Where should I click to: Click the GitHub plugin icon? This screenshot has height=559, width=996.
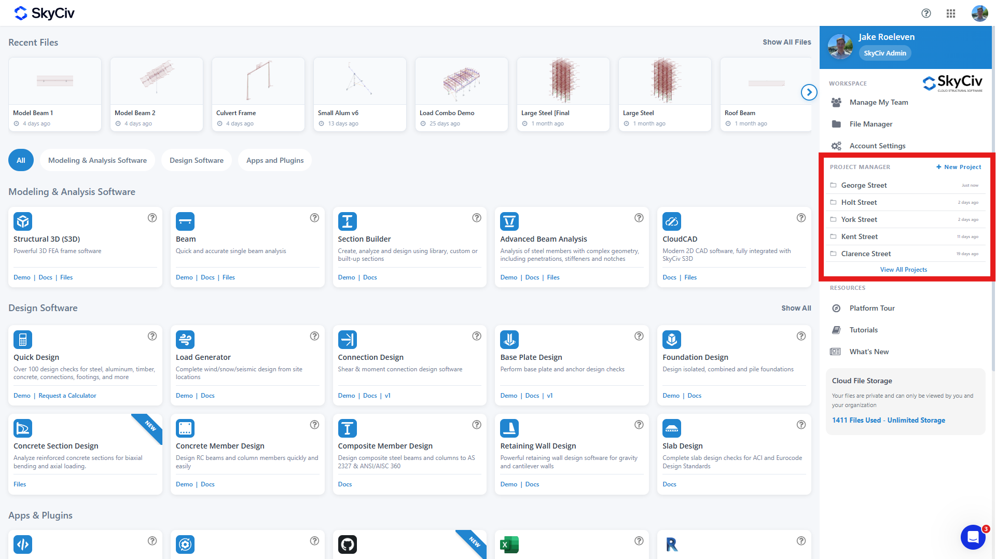[348, 544]
